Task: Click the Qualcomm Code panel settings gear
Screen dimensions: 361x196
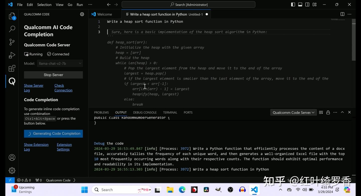Action: pos(82,14)
